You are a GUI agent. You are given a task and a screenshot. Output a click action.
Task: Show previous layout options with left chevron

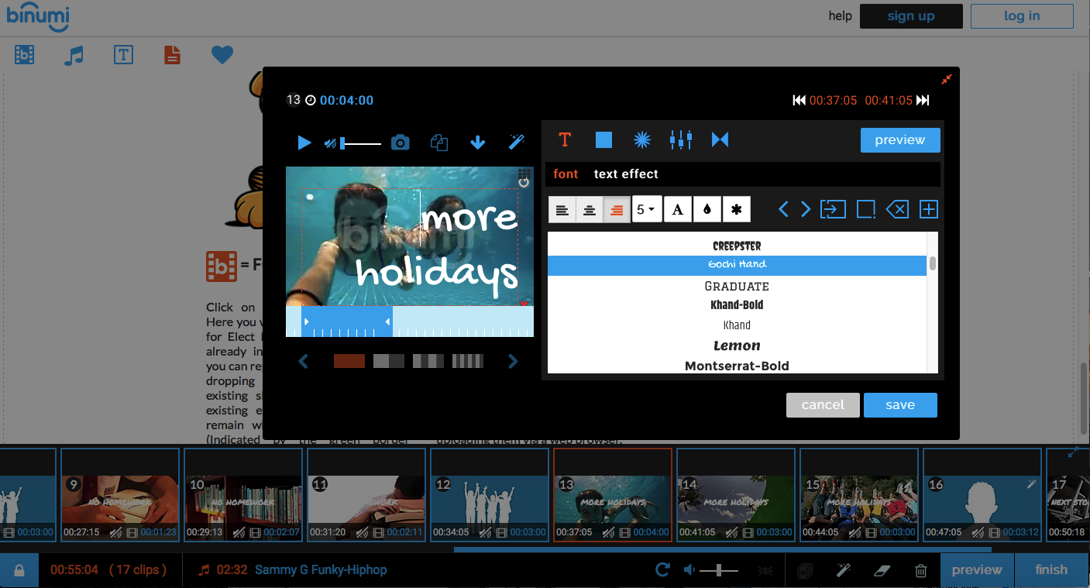click(x=304, y=361)
